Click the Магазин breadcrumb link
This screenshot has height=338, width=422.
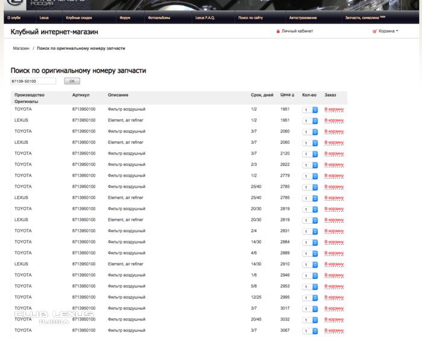coord(21,48)
